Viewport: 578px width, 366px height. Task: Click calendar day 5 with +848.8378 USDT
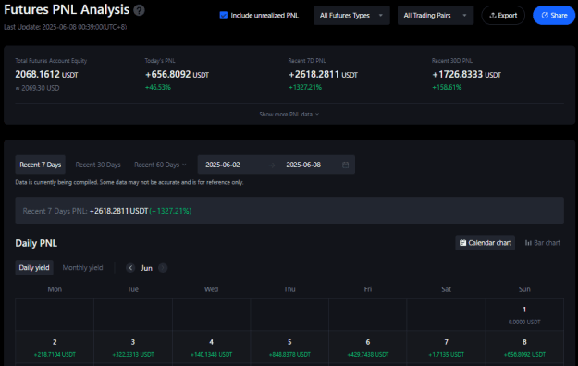(289, 347)
